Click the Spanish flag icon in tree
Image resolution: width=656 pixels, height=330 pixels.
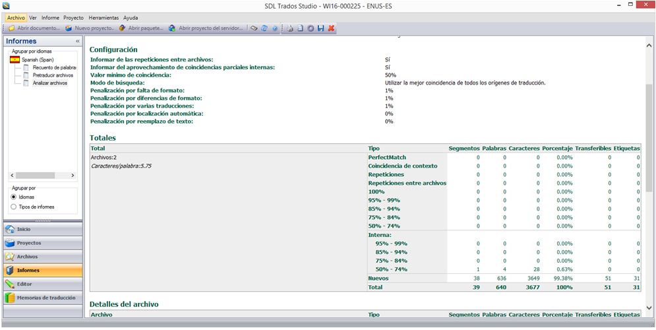click(15, 60)
